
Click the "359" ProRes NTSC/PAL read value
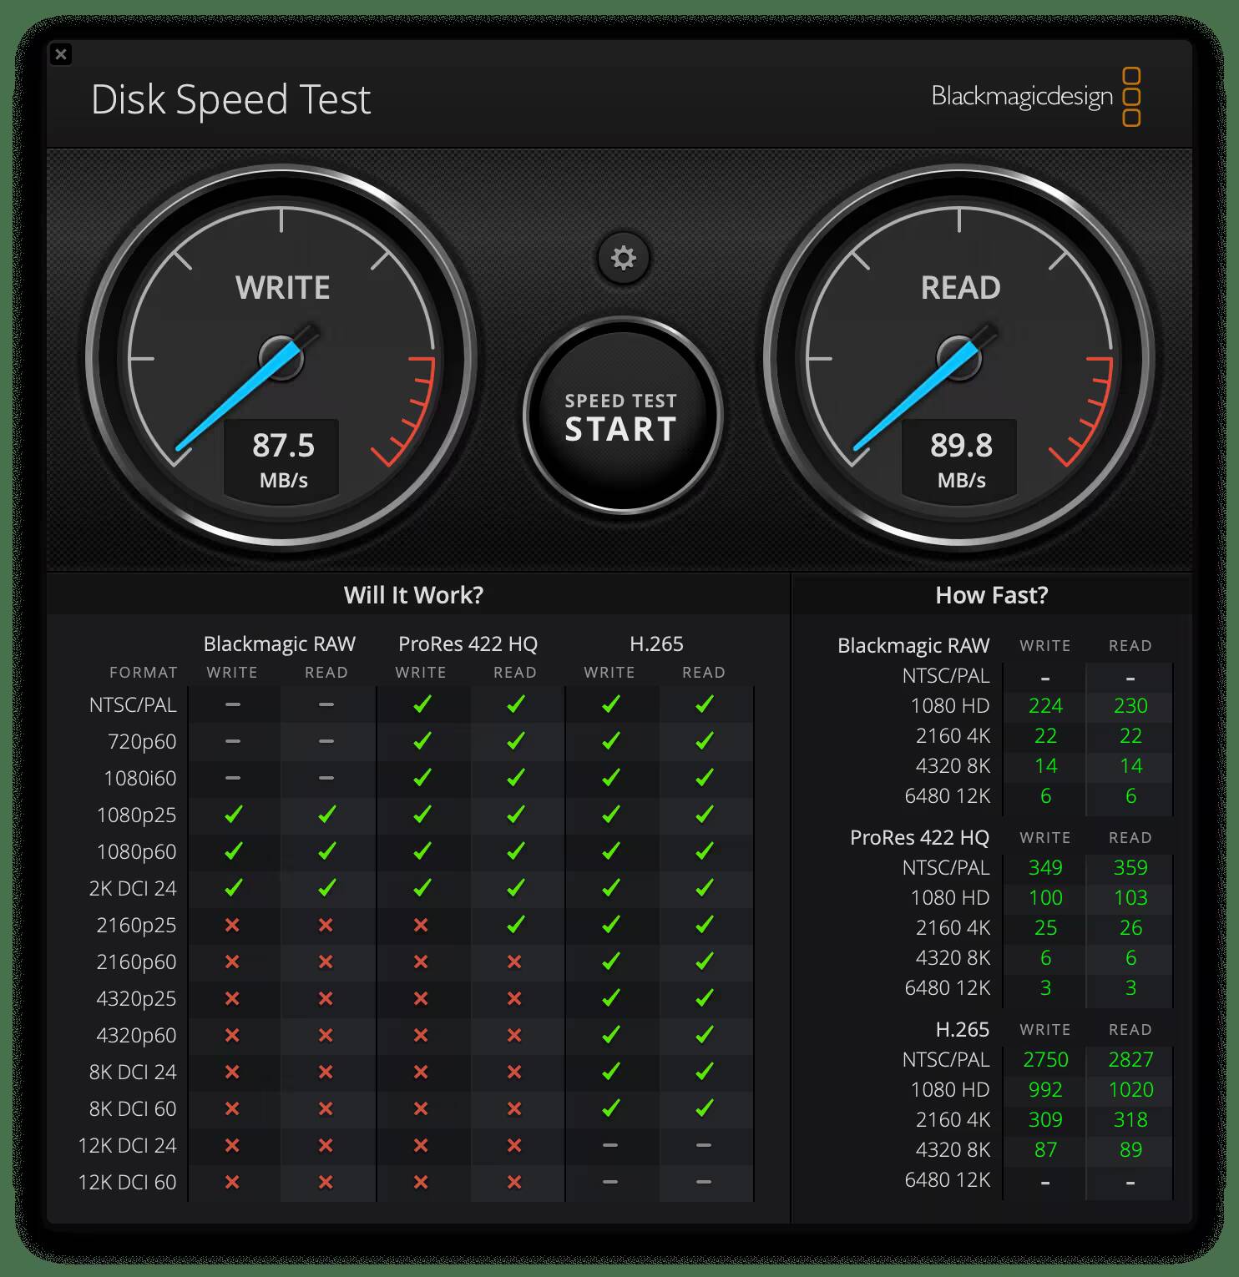(1130, 868)
